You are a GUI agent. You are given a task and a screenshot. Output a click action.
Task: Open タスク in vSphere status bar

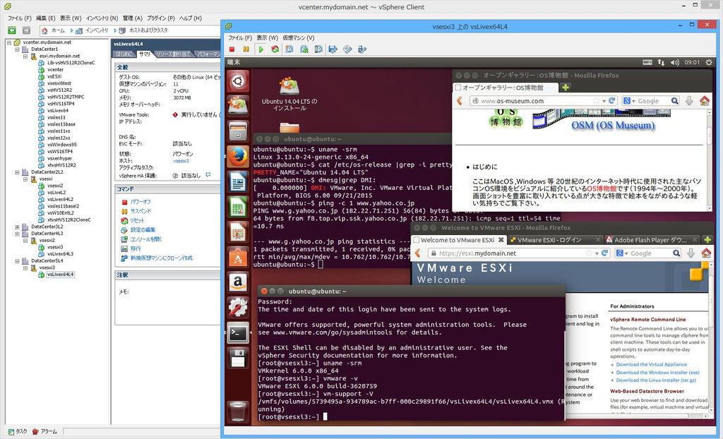click(x=18, y=432)
